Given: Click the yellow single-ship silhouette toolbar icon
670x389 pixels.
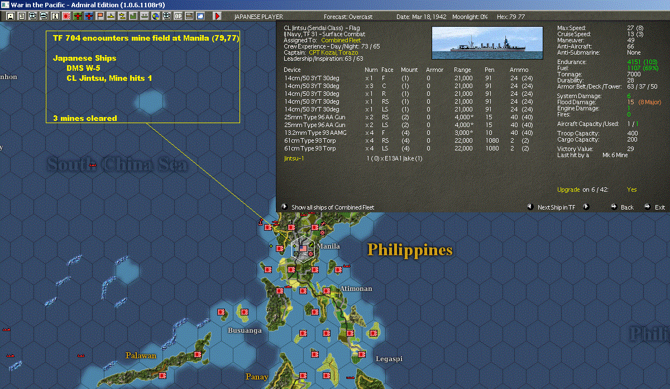Looking at the screenshot, I should click(x=111, y=16).
